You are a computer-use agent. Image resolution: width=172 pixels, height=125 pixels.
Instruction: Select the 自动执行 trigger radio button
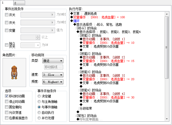[x=39, y=113]
